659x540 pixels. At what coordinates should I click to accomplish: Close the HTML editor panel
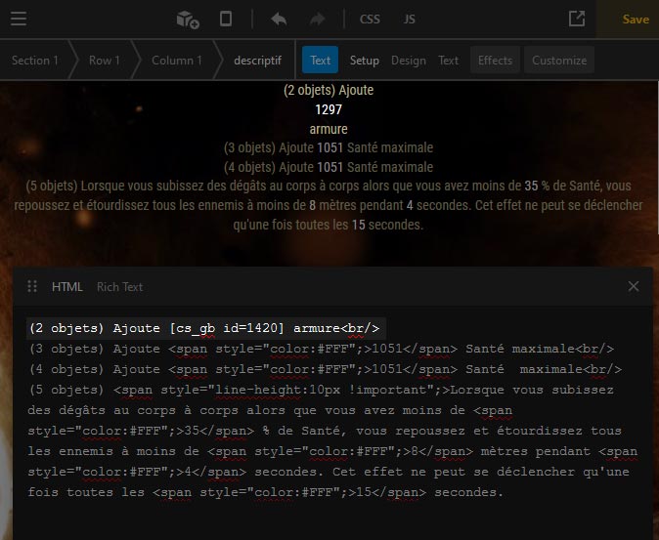tap(634, 286)
